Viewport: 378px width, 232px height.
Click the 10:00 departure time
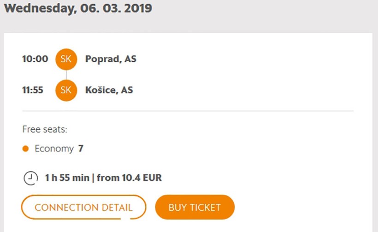[x=35, y=59]
